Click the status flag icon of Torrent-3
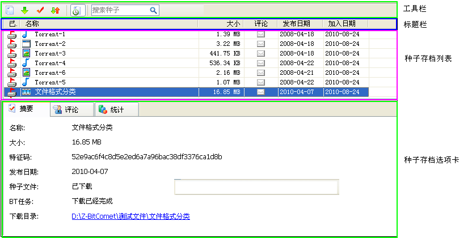The height and width of the screenshot is (238, 472). coord(12,53)
